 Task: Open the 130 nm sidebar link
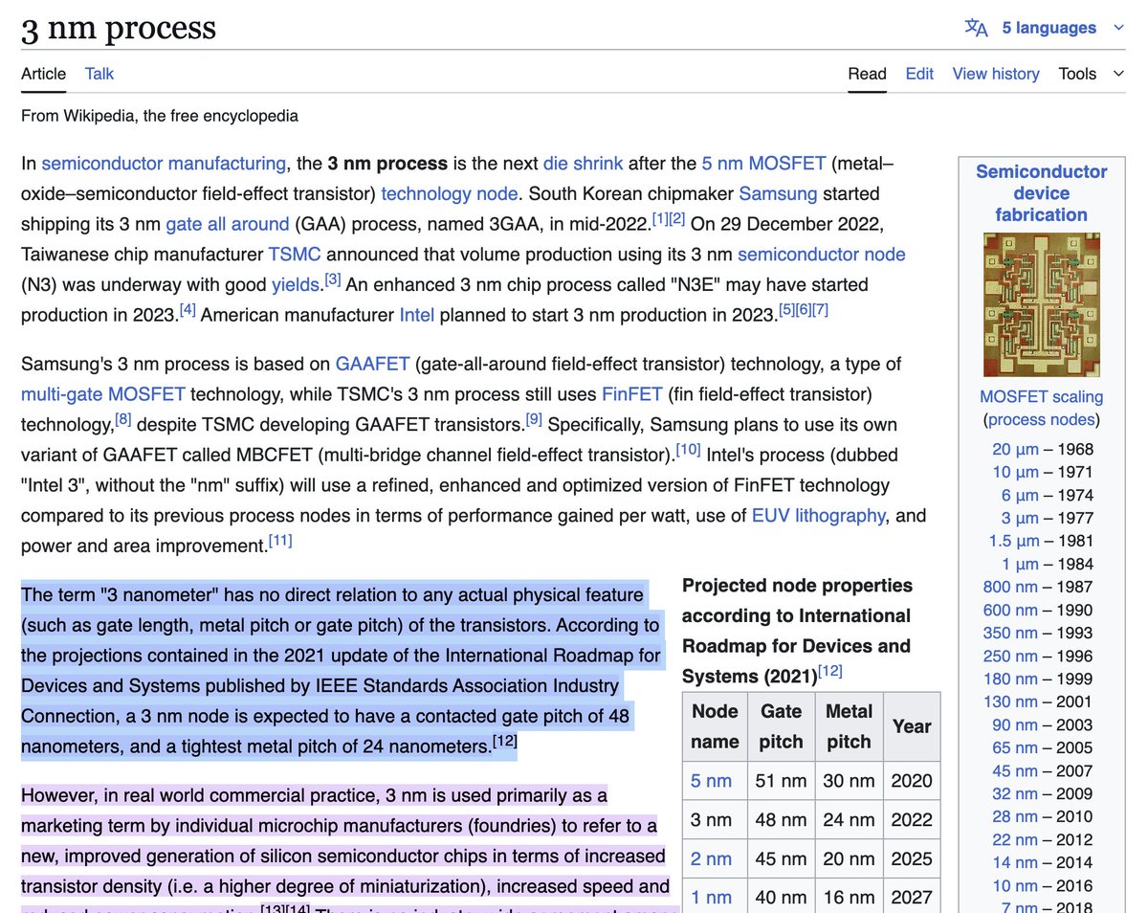(1010, 701)
